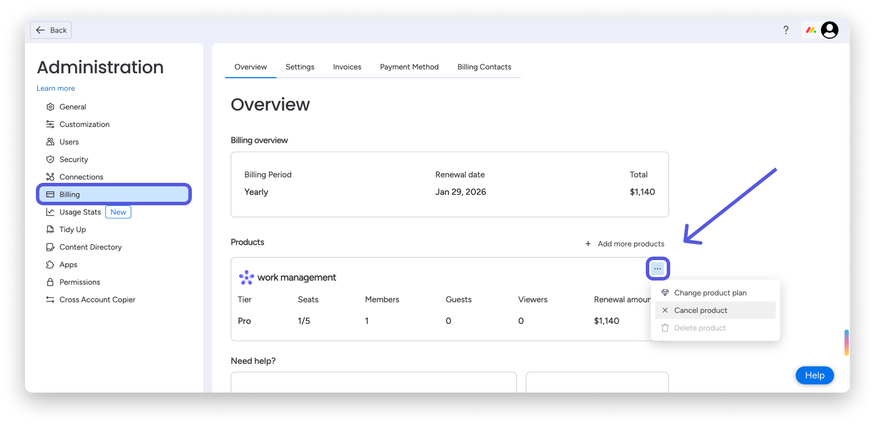Click the Apps puzzle icon
This screenshot has height=425, width=875.
(50, 265)
